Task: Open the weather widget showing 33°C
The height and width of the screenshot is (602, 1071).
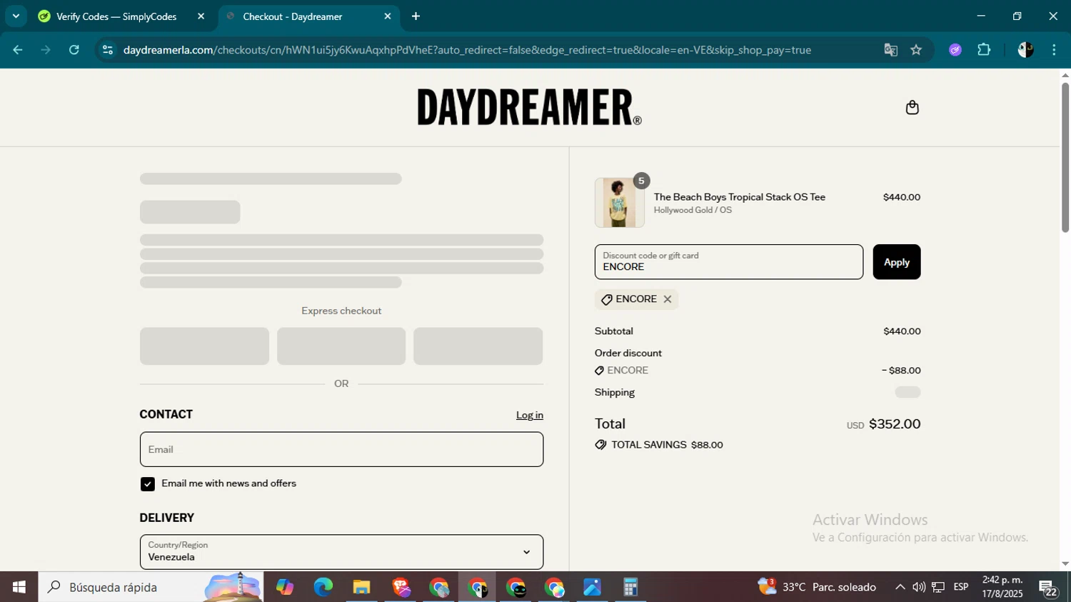Action: pos(818,587)
